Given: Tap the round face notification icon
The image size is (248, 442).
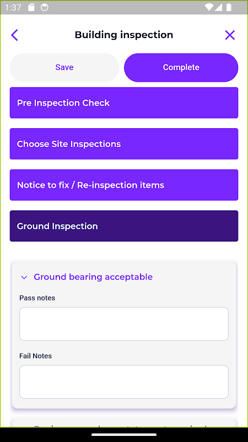Looking at the screenshot, I should pos(44,7).
